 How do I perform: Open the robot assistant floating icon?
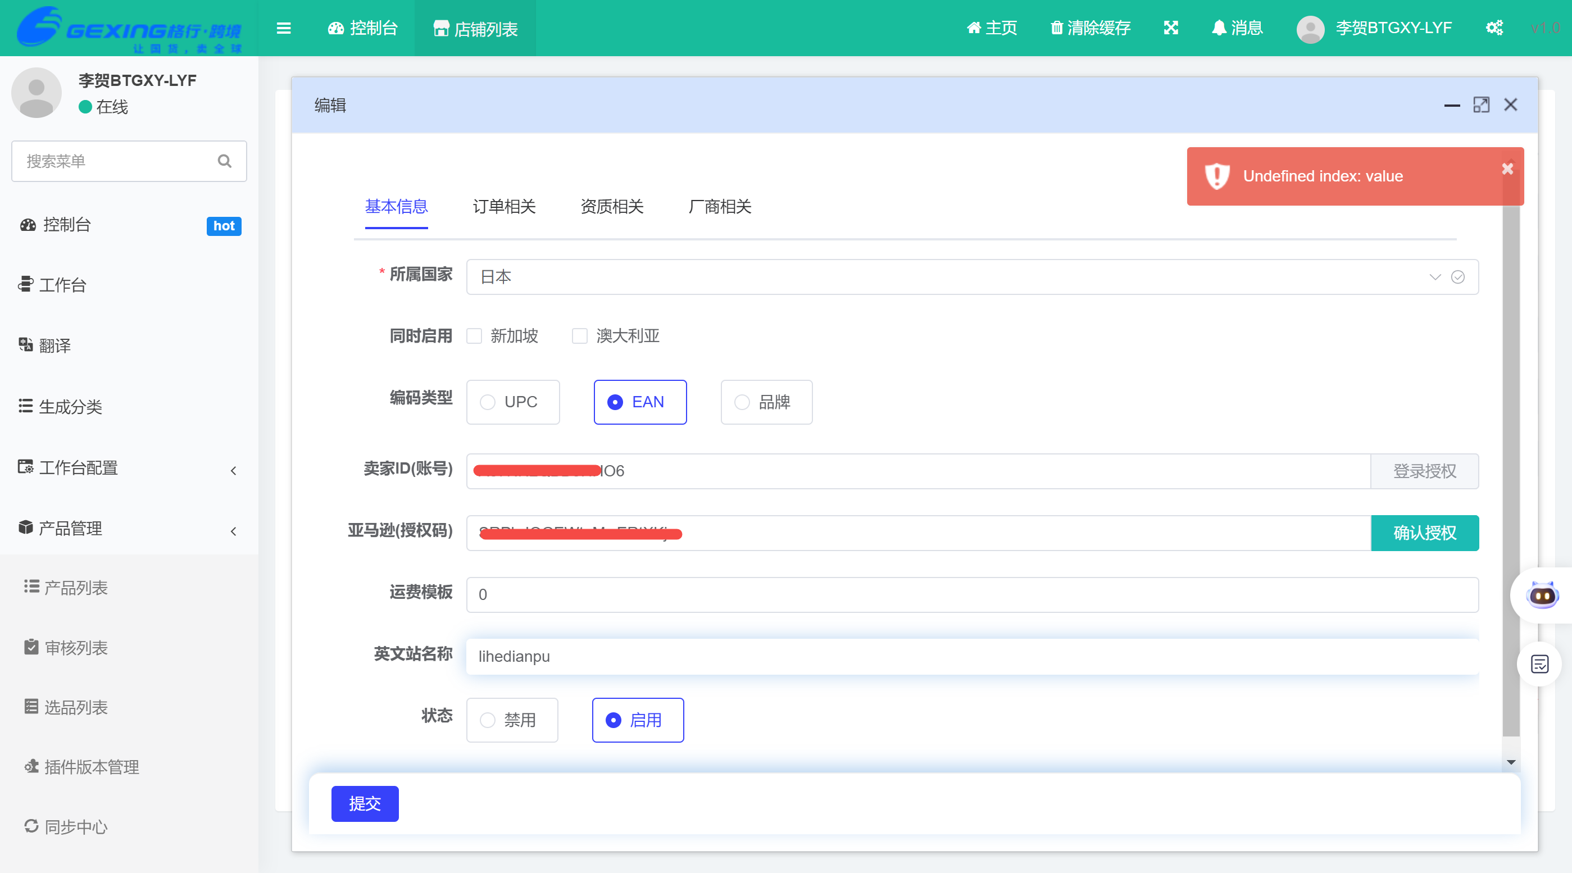pos(1542,595)
